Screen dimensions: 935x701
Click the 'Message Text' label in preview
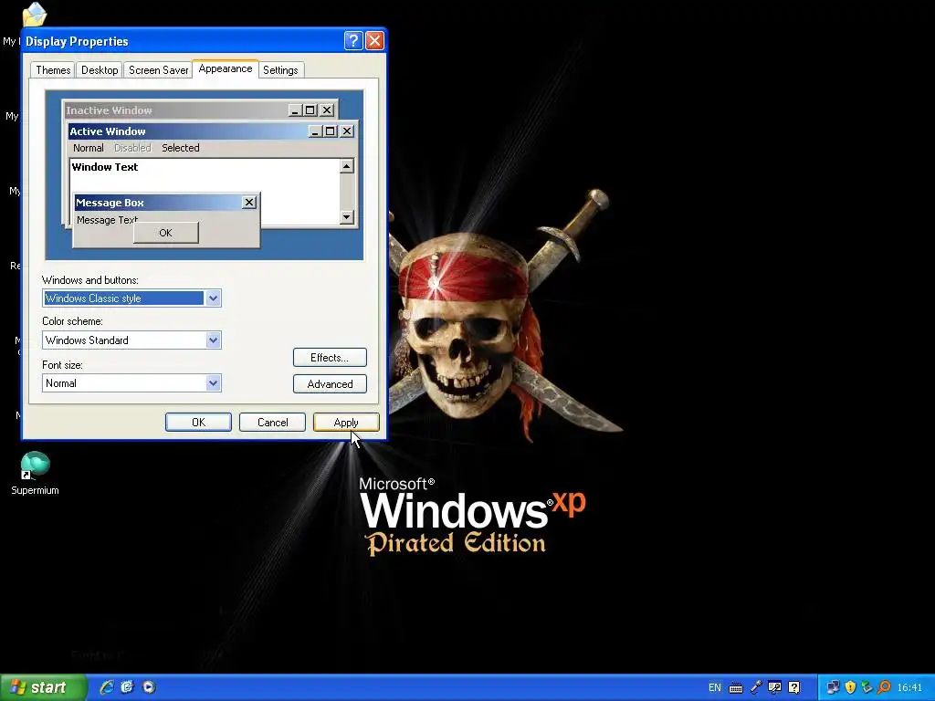click(x=108, y=220)
